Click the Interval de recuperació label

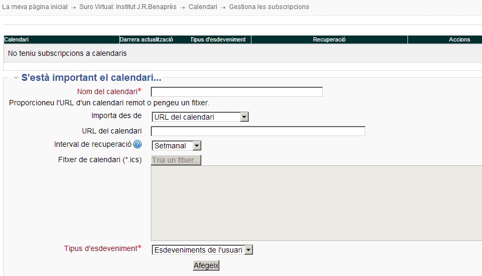pos(93,144)
